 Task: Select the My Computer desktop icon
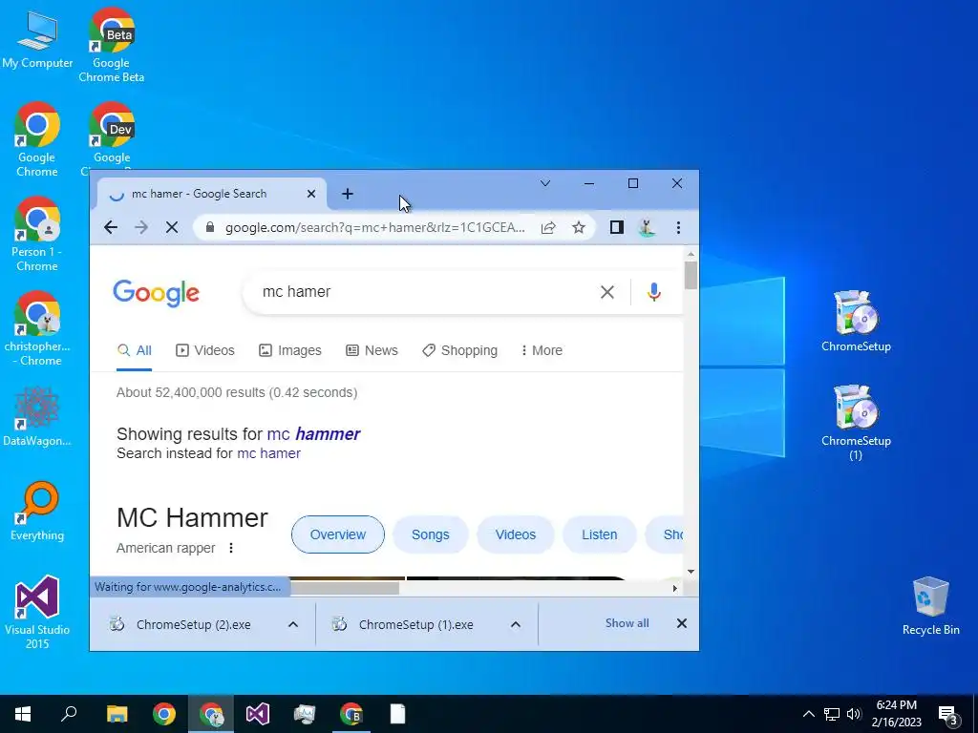pos(37,38)
